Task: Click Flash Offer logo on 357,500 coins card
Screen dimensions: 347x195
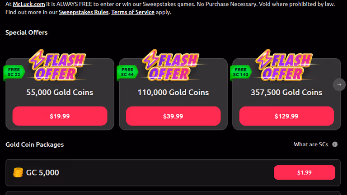Action: coord(284,65)
